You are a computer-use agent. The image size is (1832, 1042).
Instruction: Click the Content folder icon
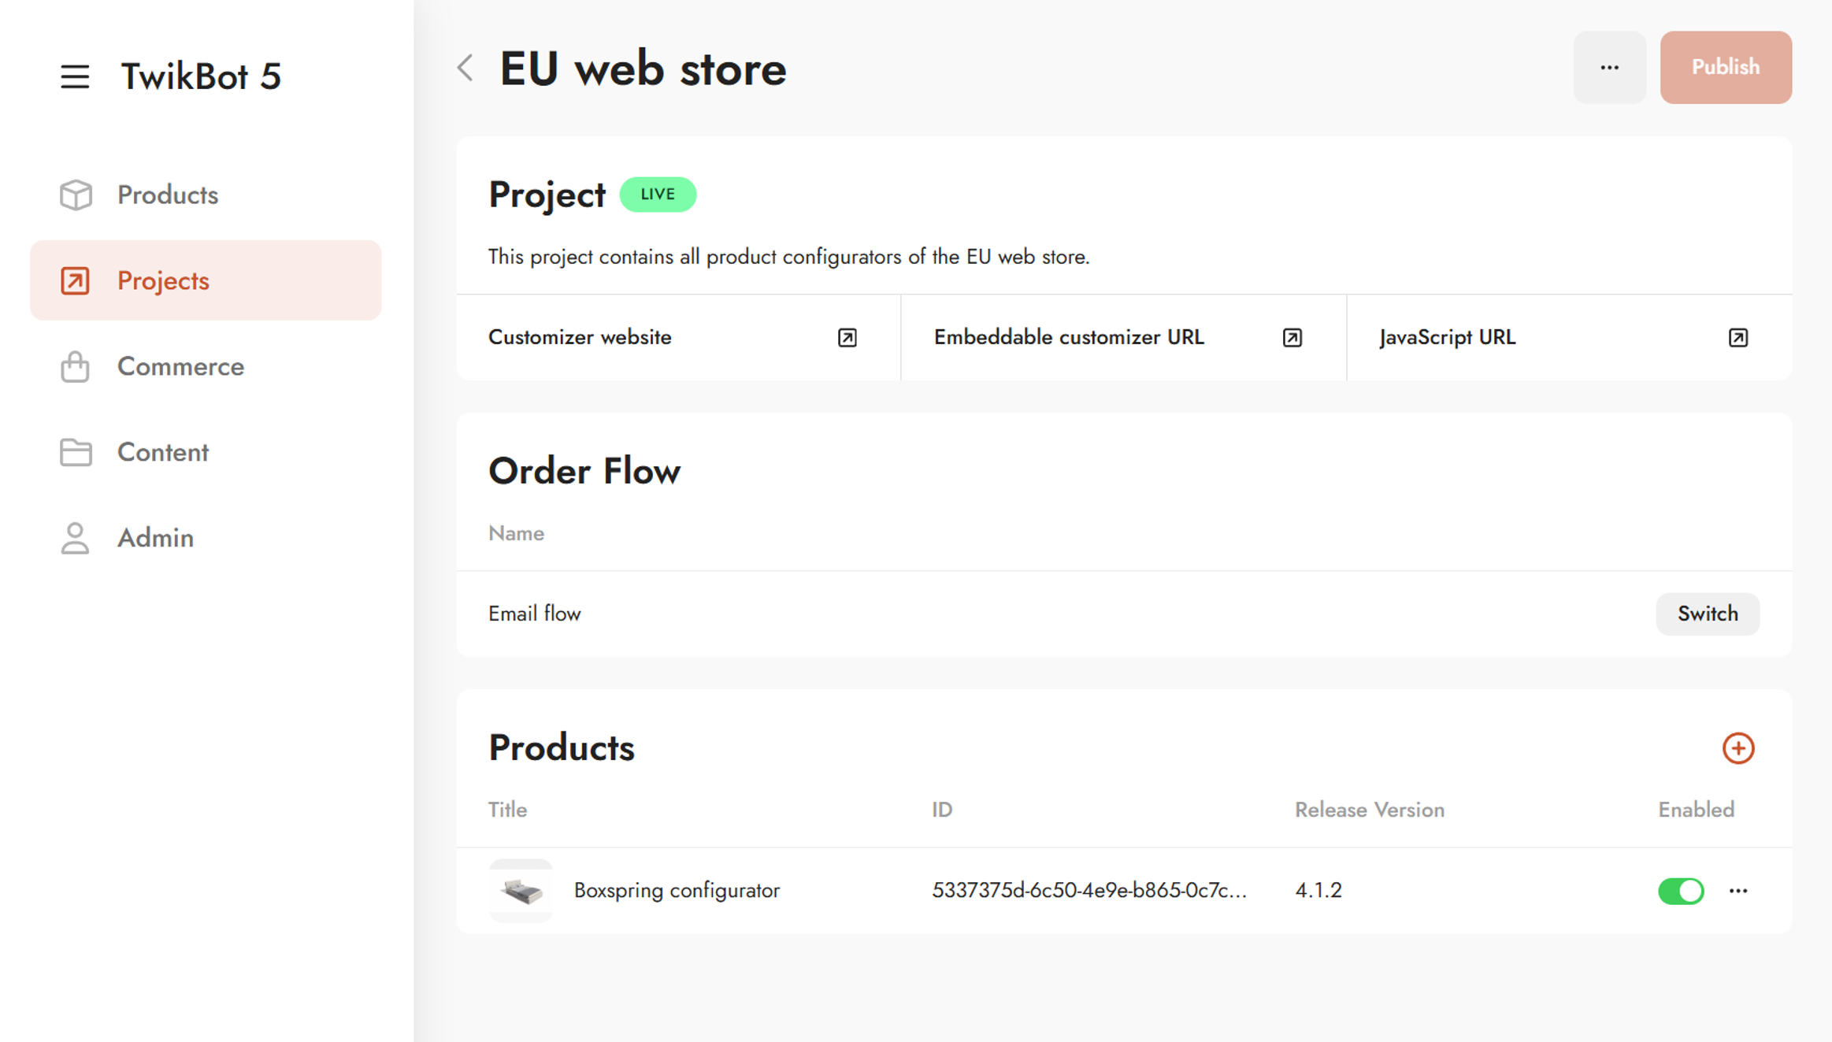[76, 452]
